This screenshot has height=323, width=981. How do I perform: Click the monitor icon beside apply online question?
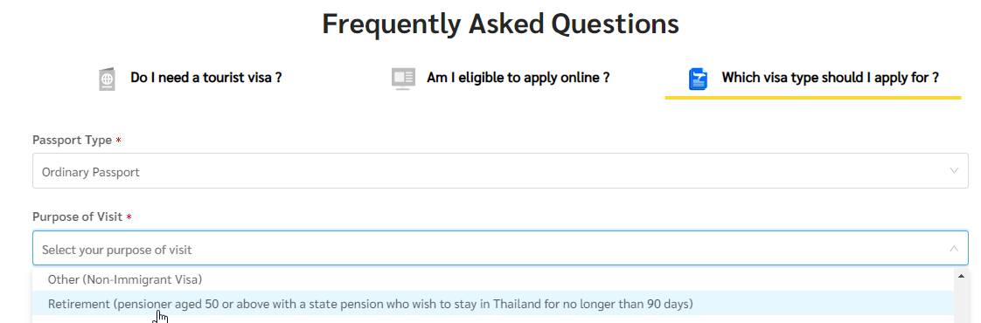coord(404,79)
